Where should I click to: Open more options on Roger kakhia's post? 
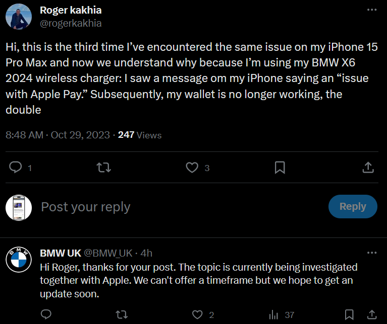coord(371,10)
